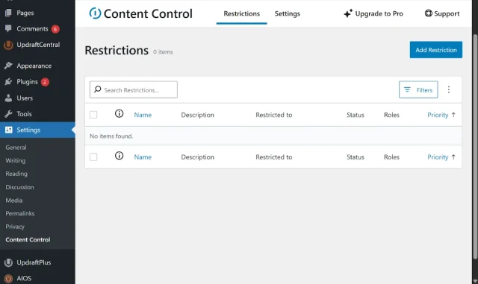Screen dimensions: 478x284
Task: Click the Users person icon
Action: coord(8,98)
